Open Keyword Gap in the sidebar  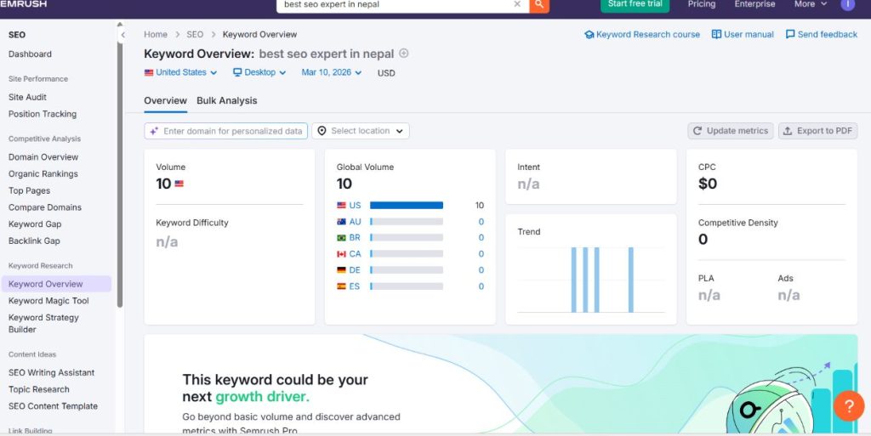coord(35,224)
